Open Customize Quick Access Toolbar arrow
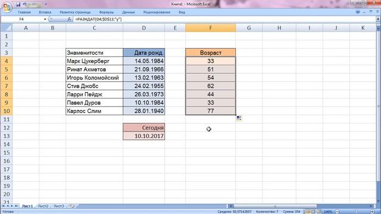The image size is (381, 214). 46,4
